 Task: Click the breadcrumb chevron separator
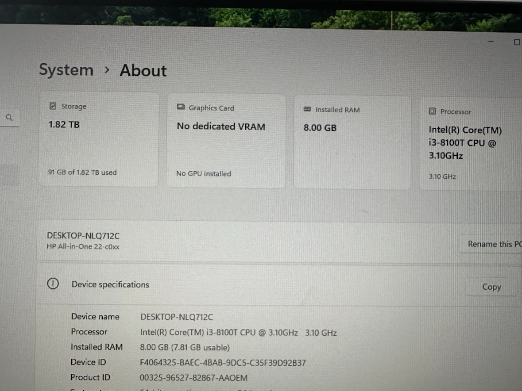tap(107, 70)
